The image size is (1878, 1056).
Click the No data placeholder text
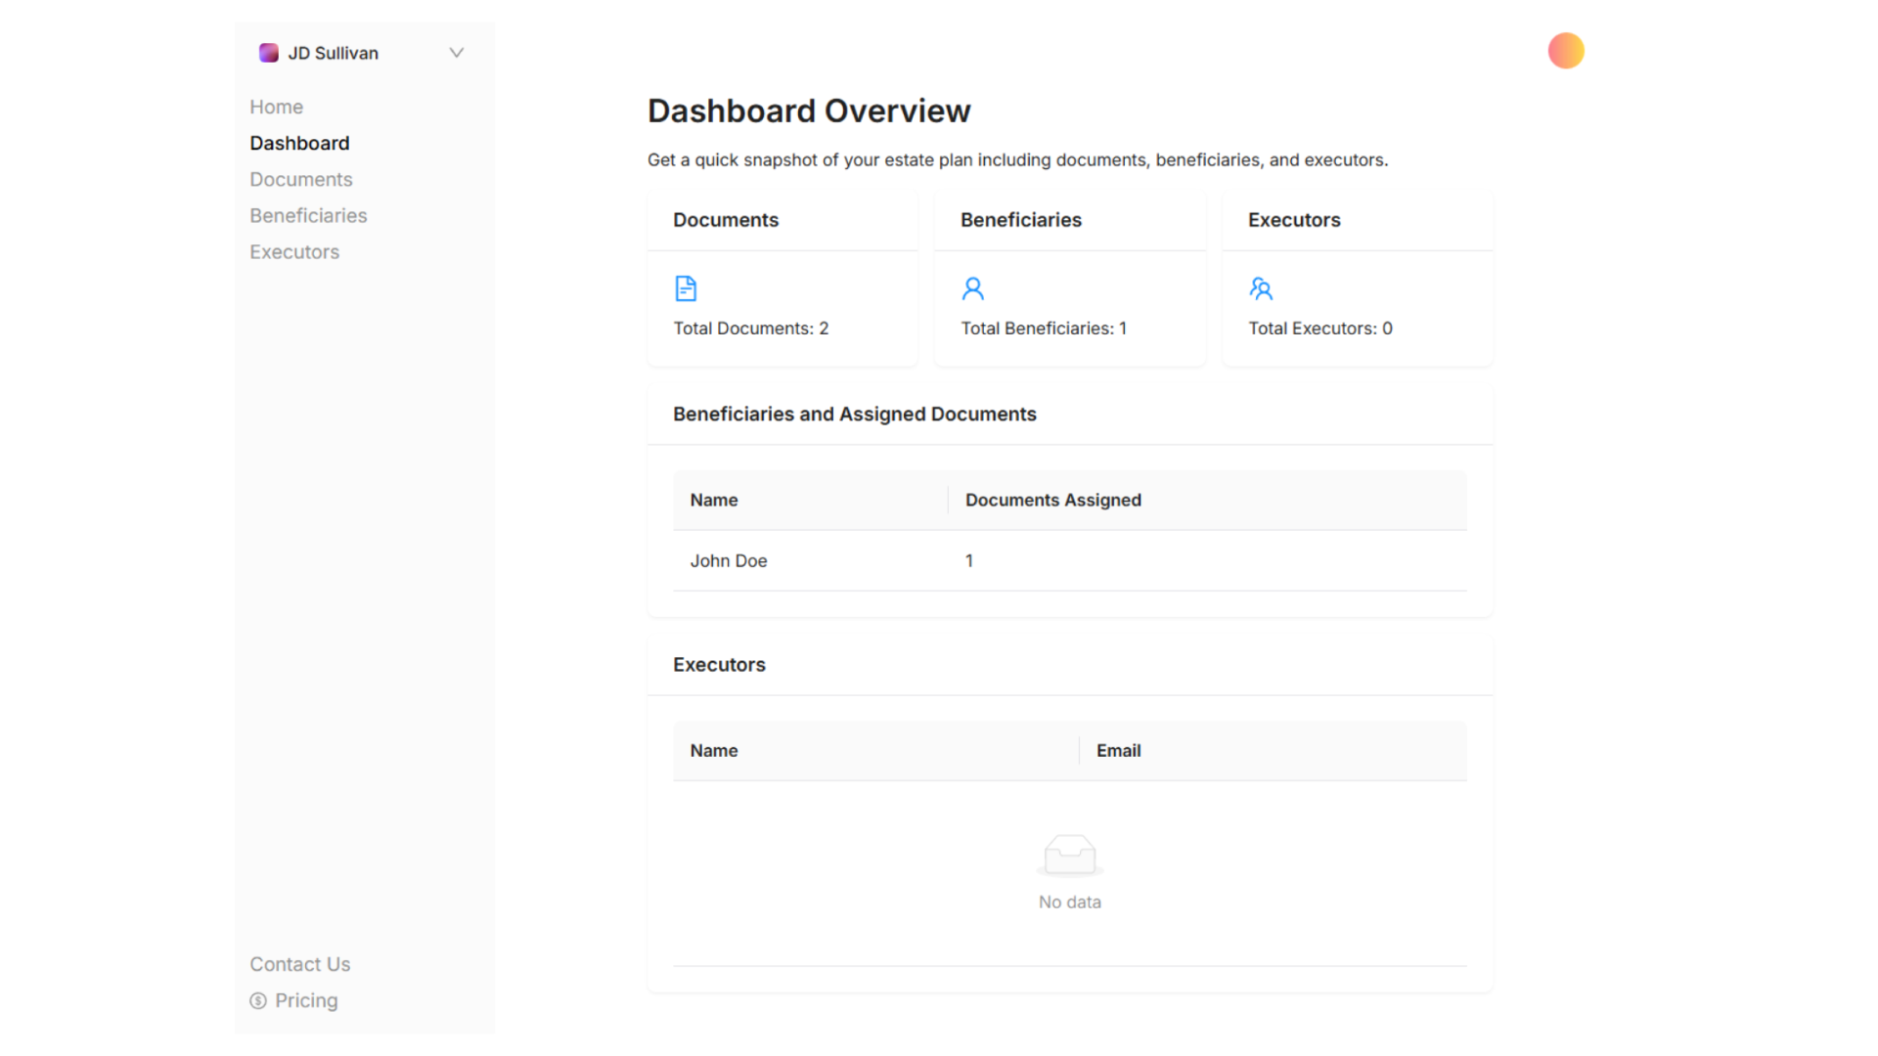coord(1070,902)
